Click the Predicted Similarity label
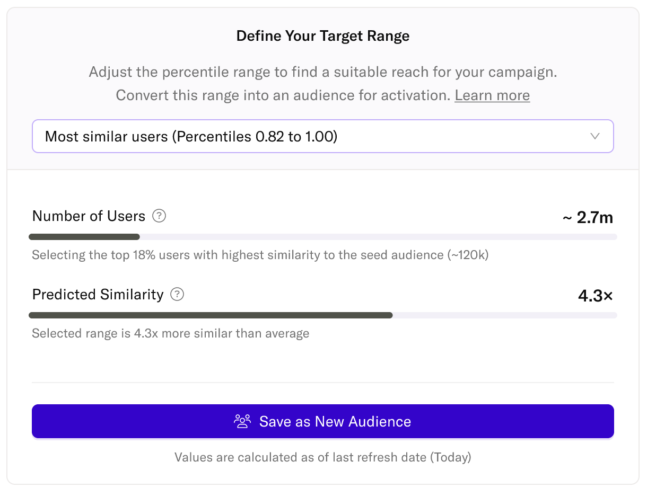This screenshot has width=647, height=497. click(98, 295)
